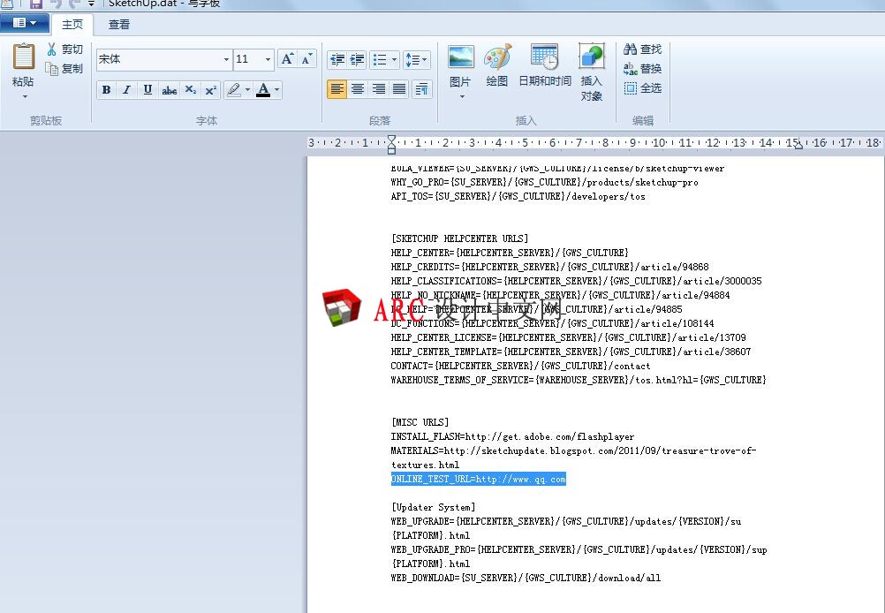
Task: Open the 替换 replace dialog
Action: 642,69
